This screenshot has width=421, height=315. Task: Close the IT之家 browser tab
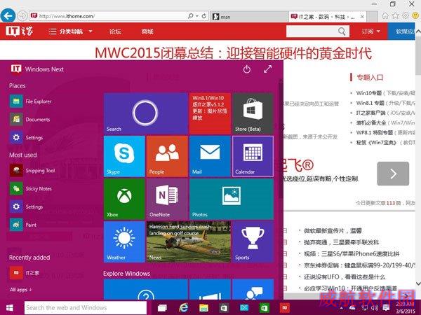(x=362, y=17)
